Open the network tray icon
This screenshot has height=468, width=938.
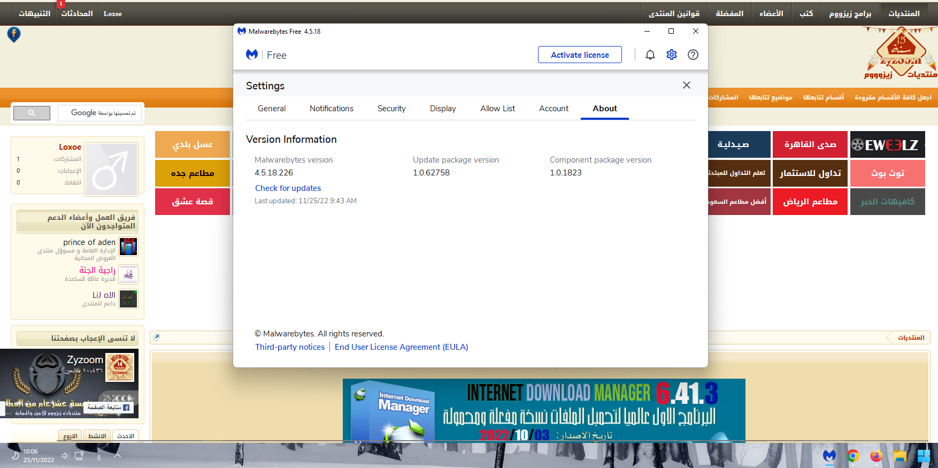coord(79,456)
